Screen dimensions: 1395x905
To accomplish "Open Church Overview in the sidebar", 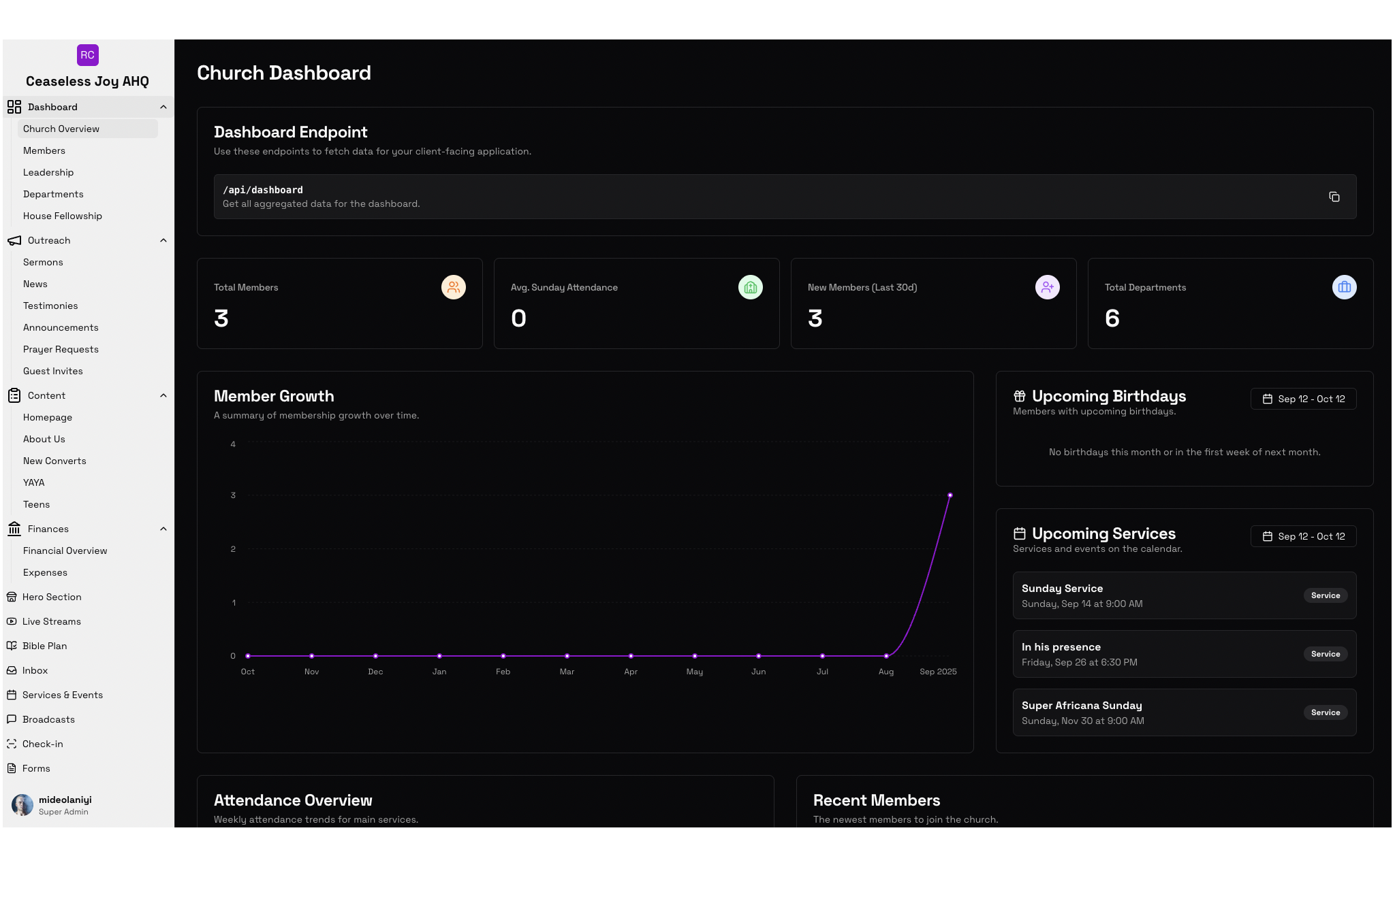I will pos(61,129).
